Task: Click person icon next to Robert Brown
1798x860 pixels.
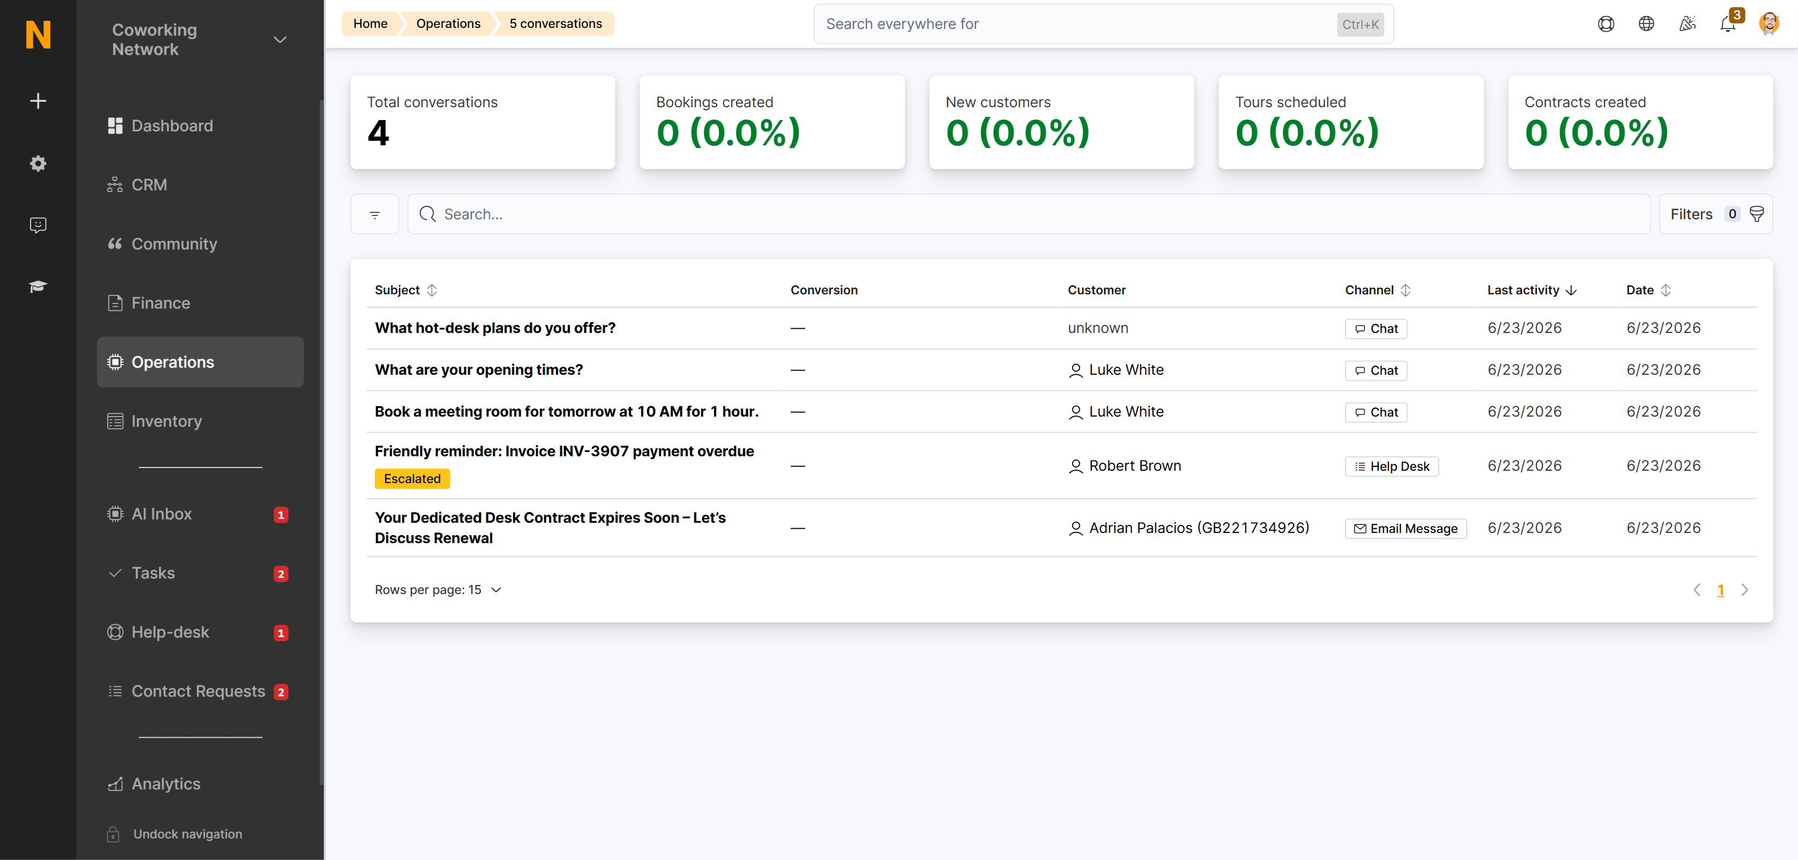Action: (1075, 466)
